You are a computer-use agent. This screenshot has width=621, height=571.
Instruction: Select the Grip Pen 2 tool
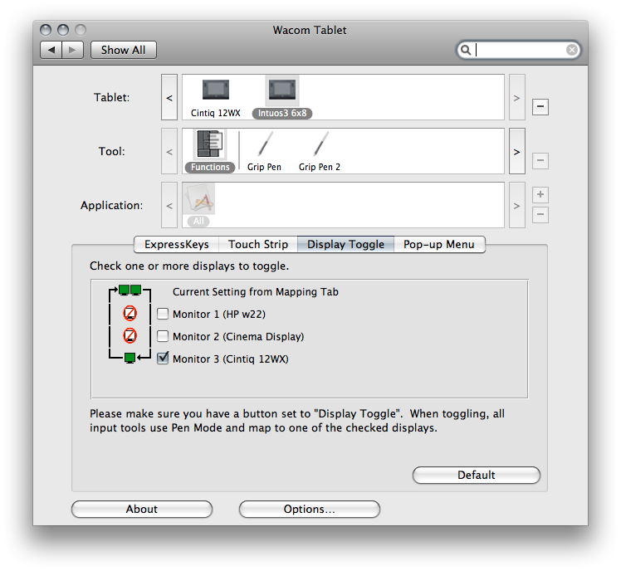pyautogui.click(x=320, y=144)
